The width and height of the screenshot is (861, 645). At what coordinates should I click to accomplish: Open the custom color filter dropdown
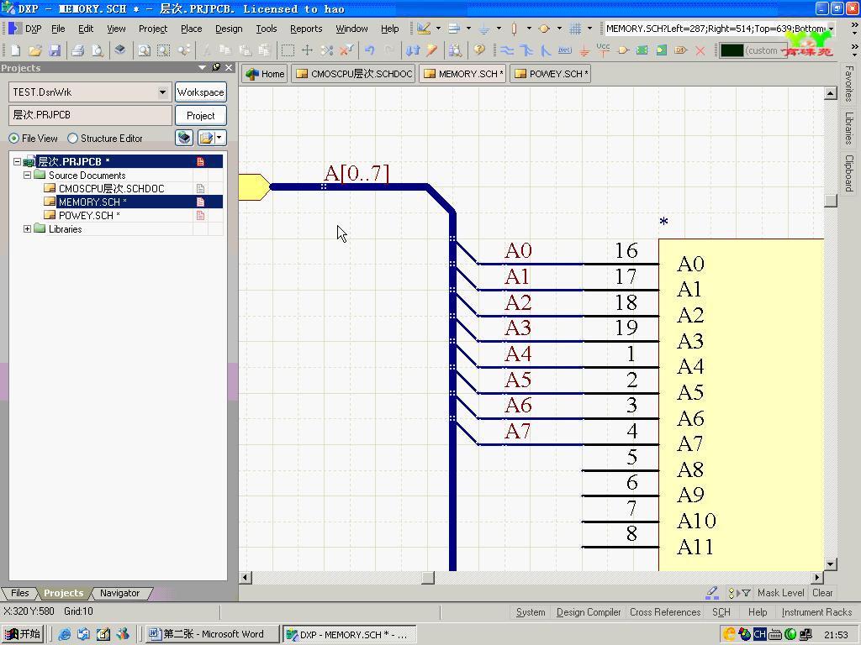click(x=784, y=50)
